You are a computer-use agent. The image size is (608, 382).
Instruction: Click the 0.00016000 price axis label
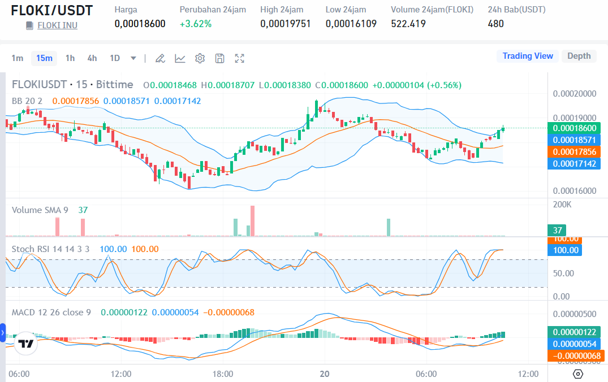pyautogui.click(x=575, y=190)
